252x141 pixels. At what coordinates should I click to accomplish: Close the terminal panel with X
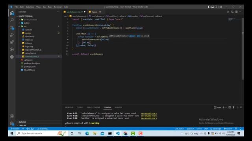pos(241,107)
